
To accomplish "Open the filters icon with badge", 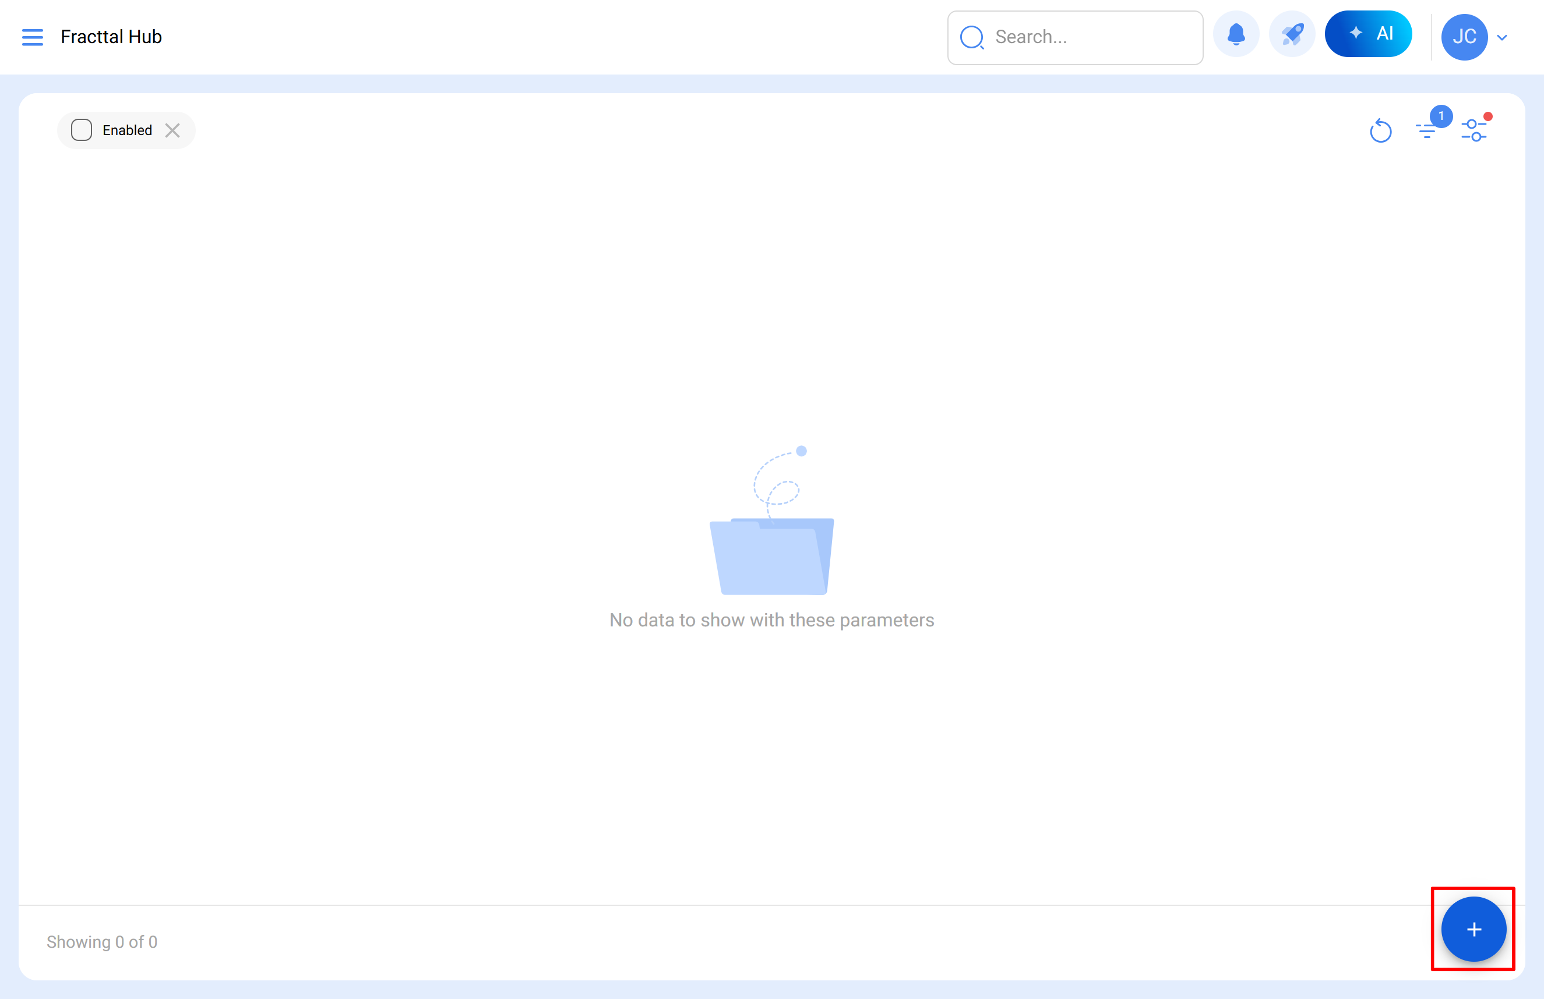I will point(1426,131).
